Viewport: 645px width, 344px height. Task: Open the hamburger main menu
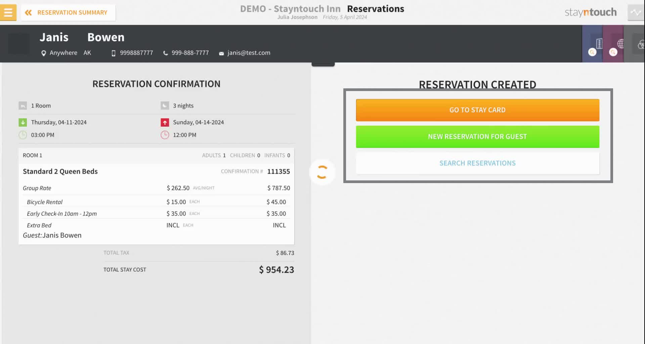pyautogui.click(x=8, y=12)
